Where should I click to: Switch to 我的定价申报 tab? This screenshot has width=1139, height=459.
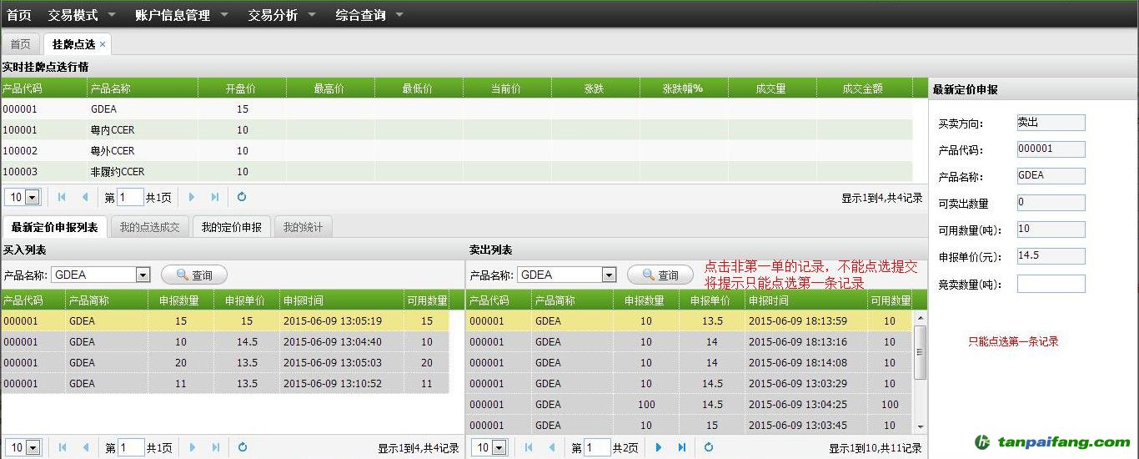231,227
